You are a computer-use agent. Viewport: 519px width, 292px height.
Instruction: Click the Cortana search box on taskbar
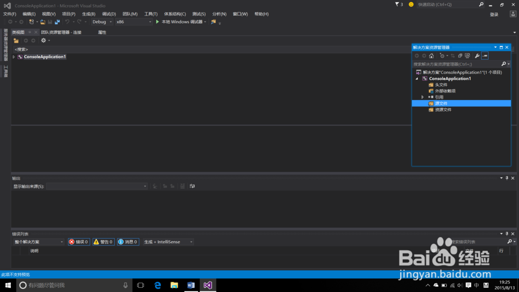point(74,285)
